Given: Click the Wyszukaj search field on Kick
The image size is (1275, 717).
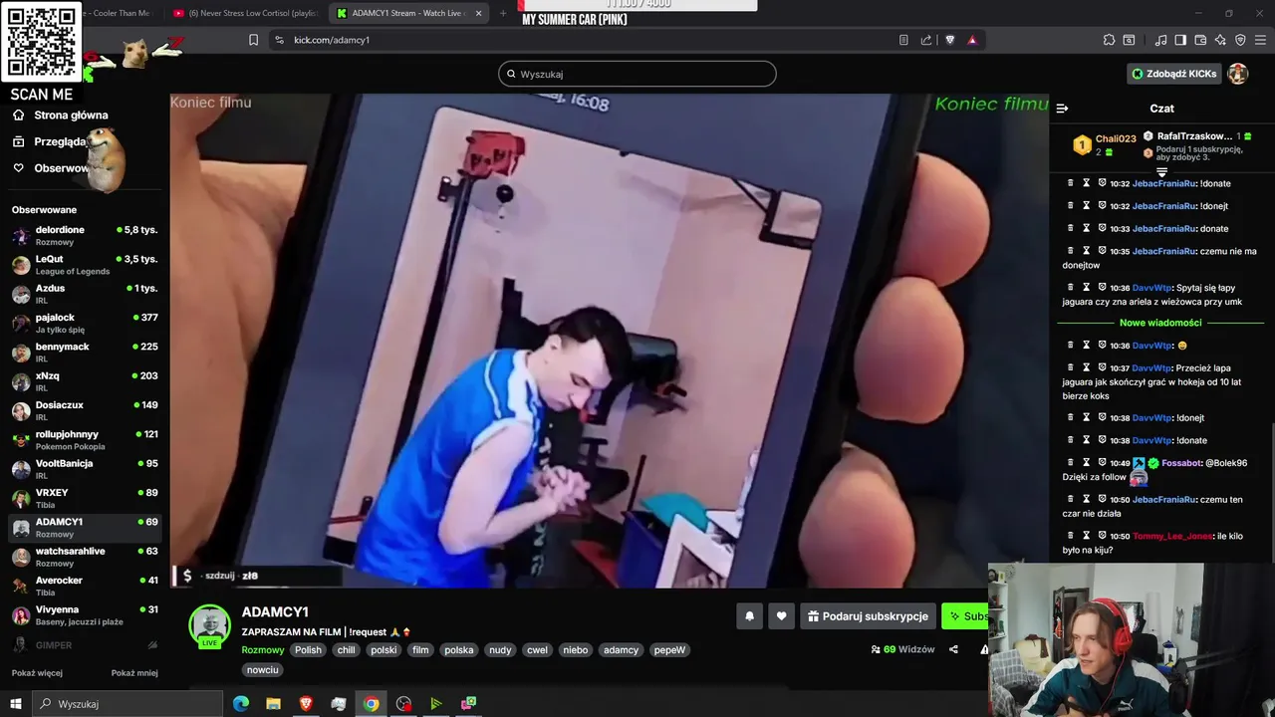Looking at the screenshot, I should pyautogui.click(x=637, y=74).
